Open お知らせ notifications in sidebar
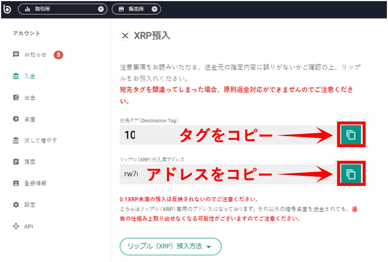388x262 pixels. (x=35, y=55)
